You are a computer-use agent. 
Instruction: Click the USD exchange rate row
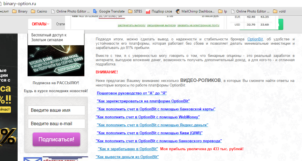pyautogui.click(x=251, y=25)
